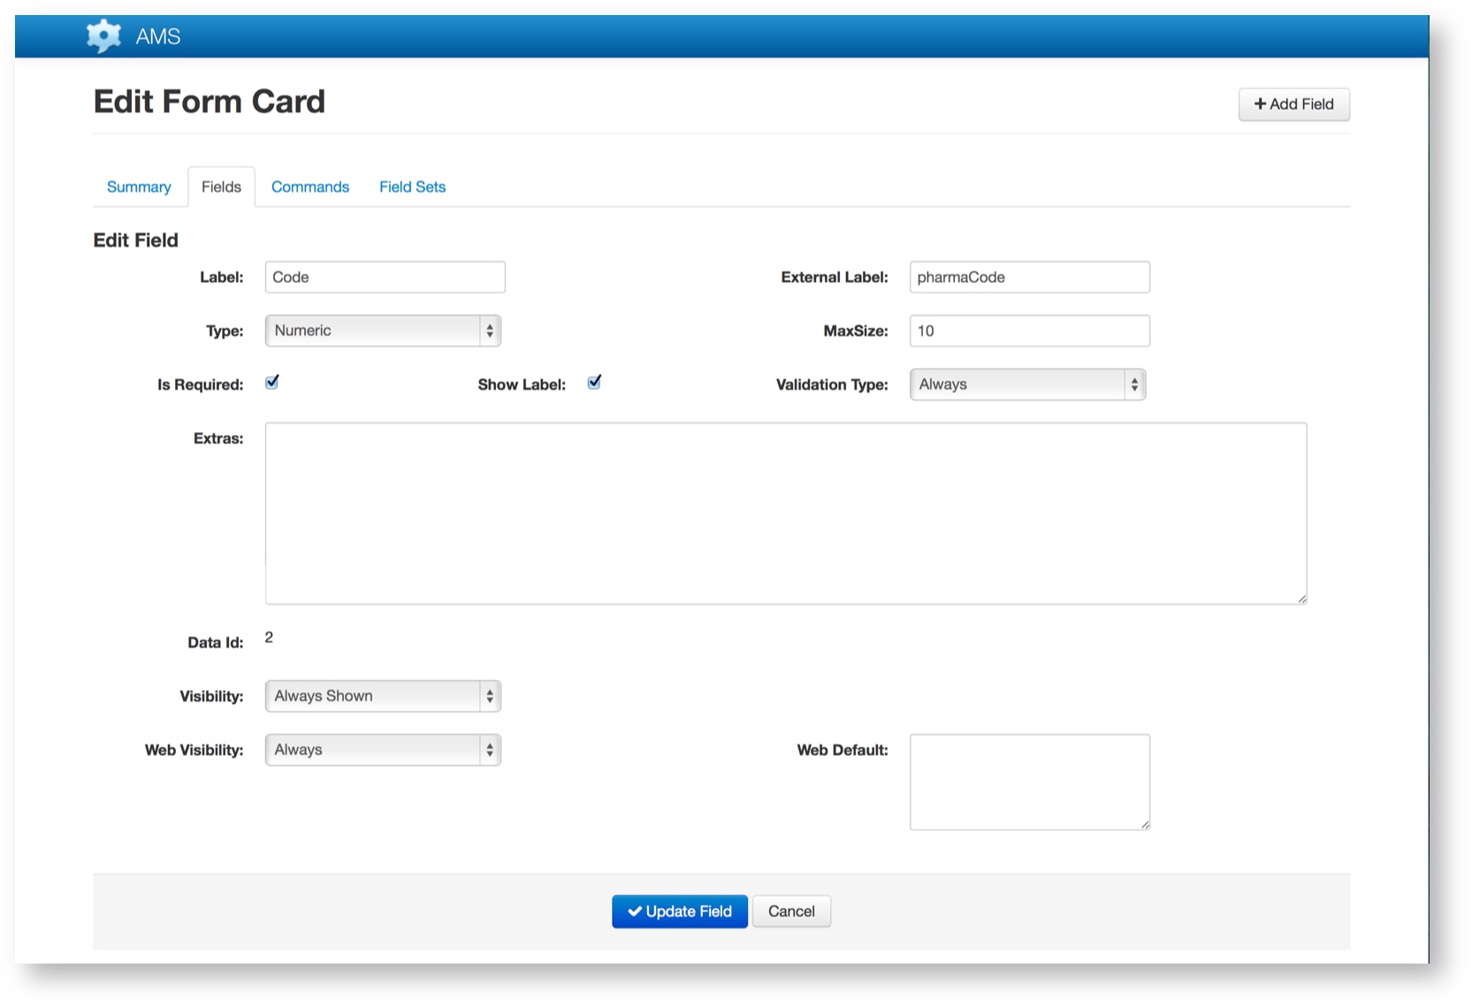Click the AMS gear logo icon
The width and height of the screenshot is (1472, 1006).
click(x=103, y=36)
